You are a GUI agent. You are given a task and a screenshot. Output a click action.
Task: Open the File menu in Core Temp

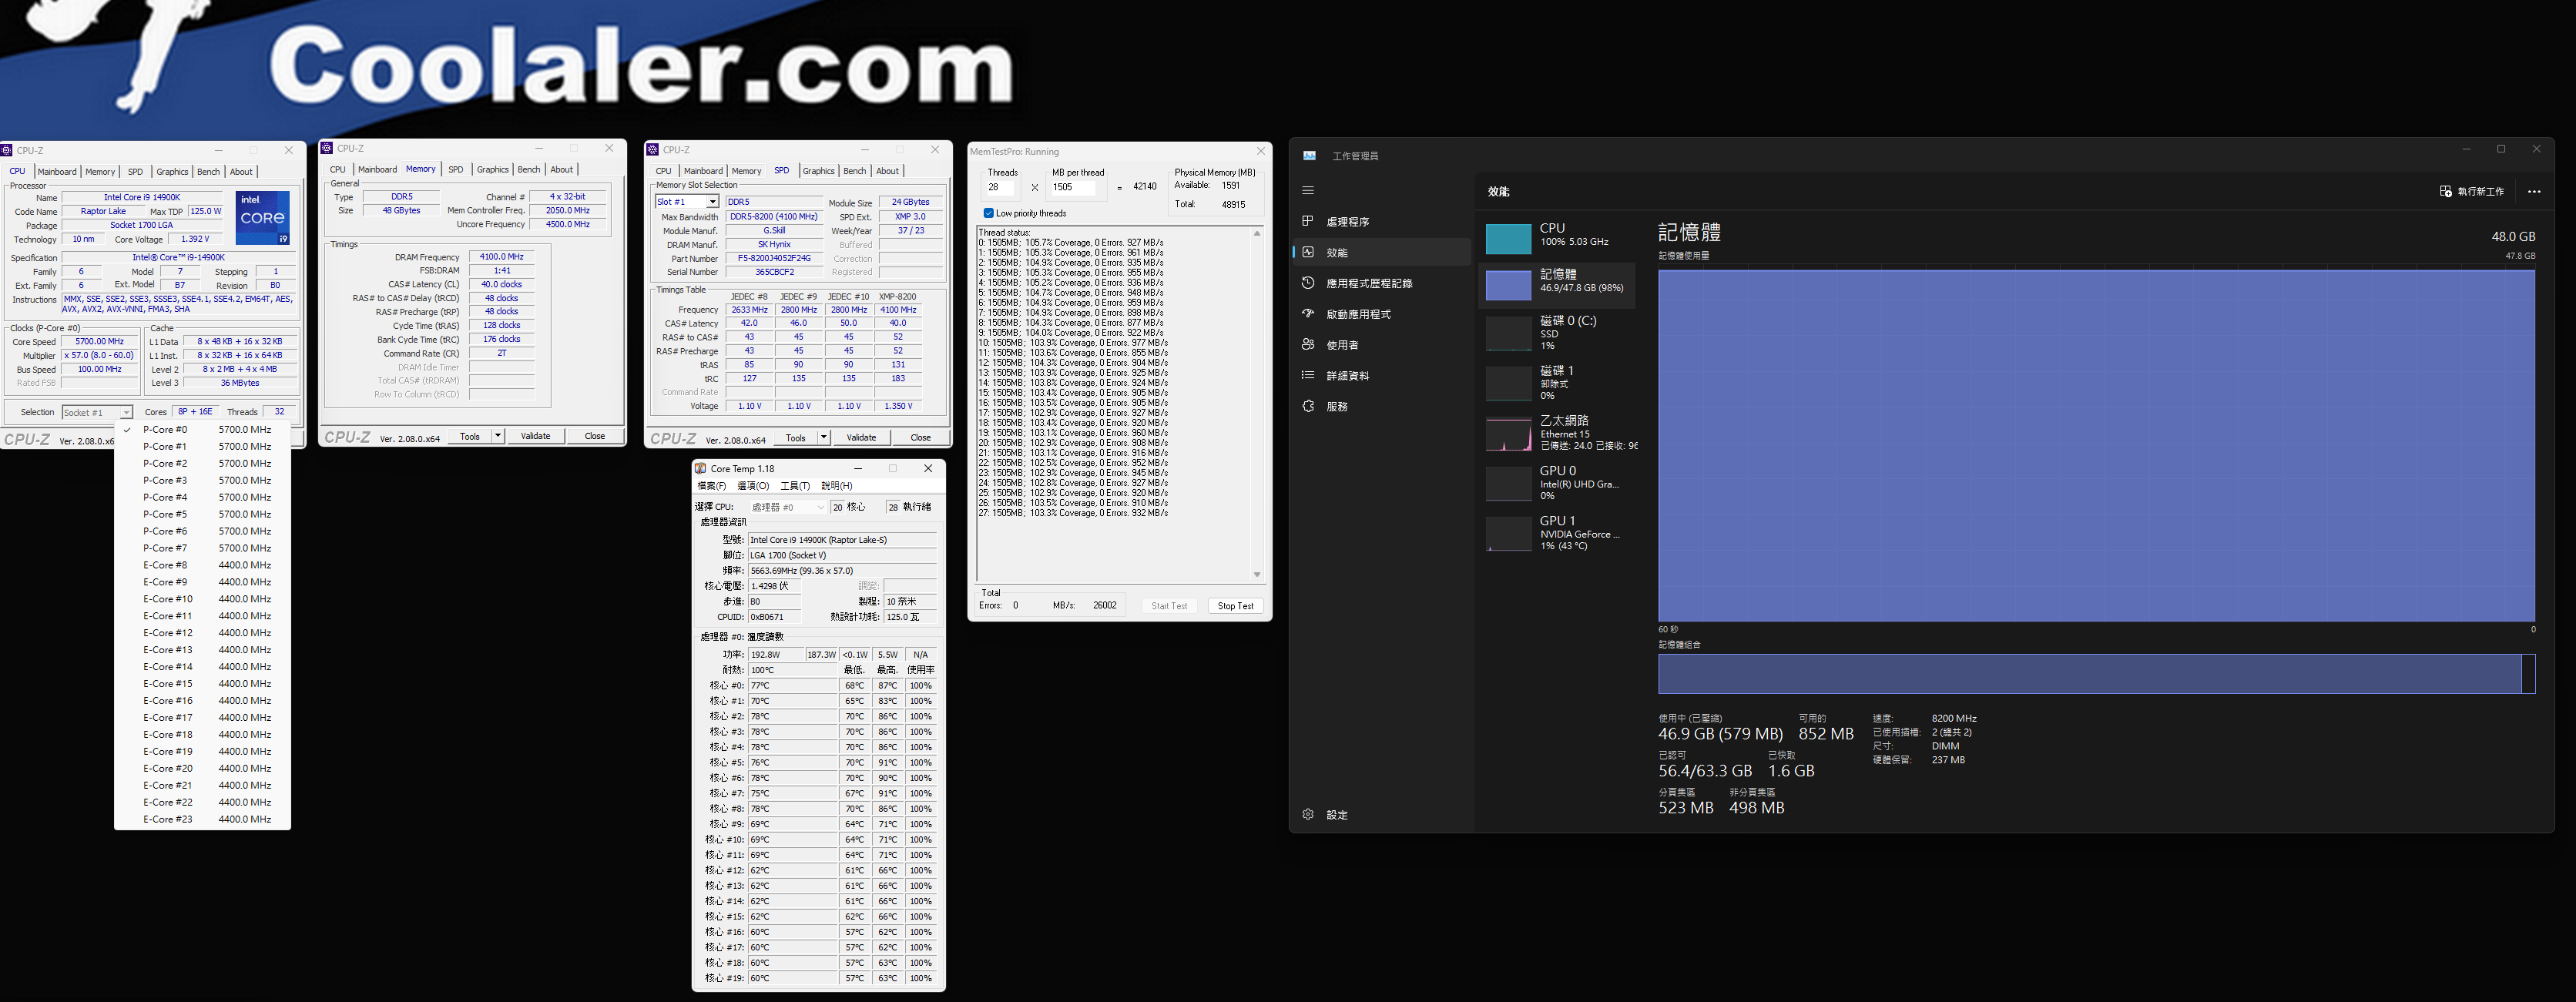(711, 486)
